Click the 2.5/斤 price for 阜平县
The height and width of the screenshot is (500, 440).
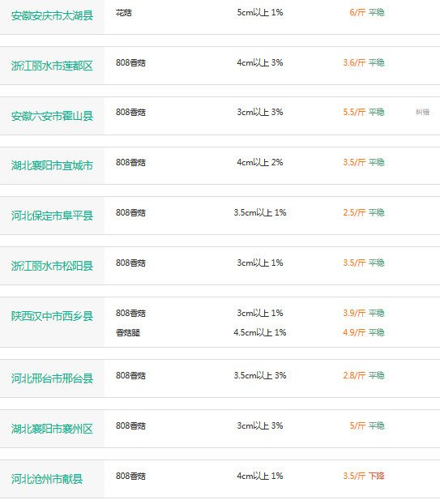[x=354, y=212]
